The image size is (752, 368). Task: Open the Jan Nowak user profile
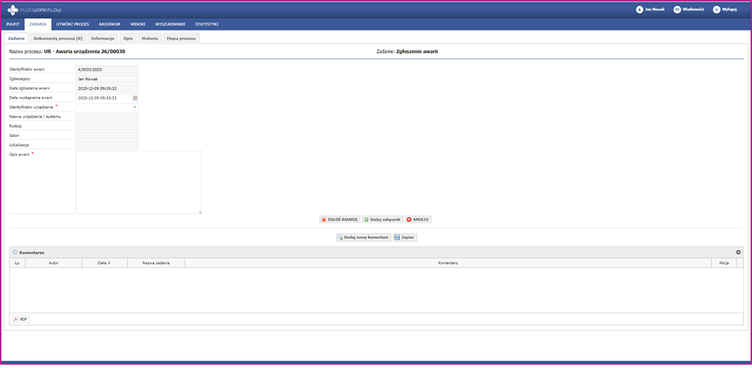649,10
